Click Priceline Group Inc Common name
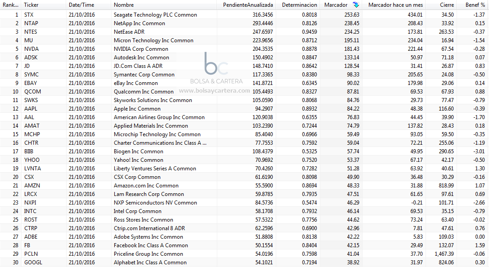 148,254
